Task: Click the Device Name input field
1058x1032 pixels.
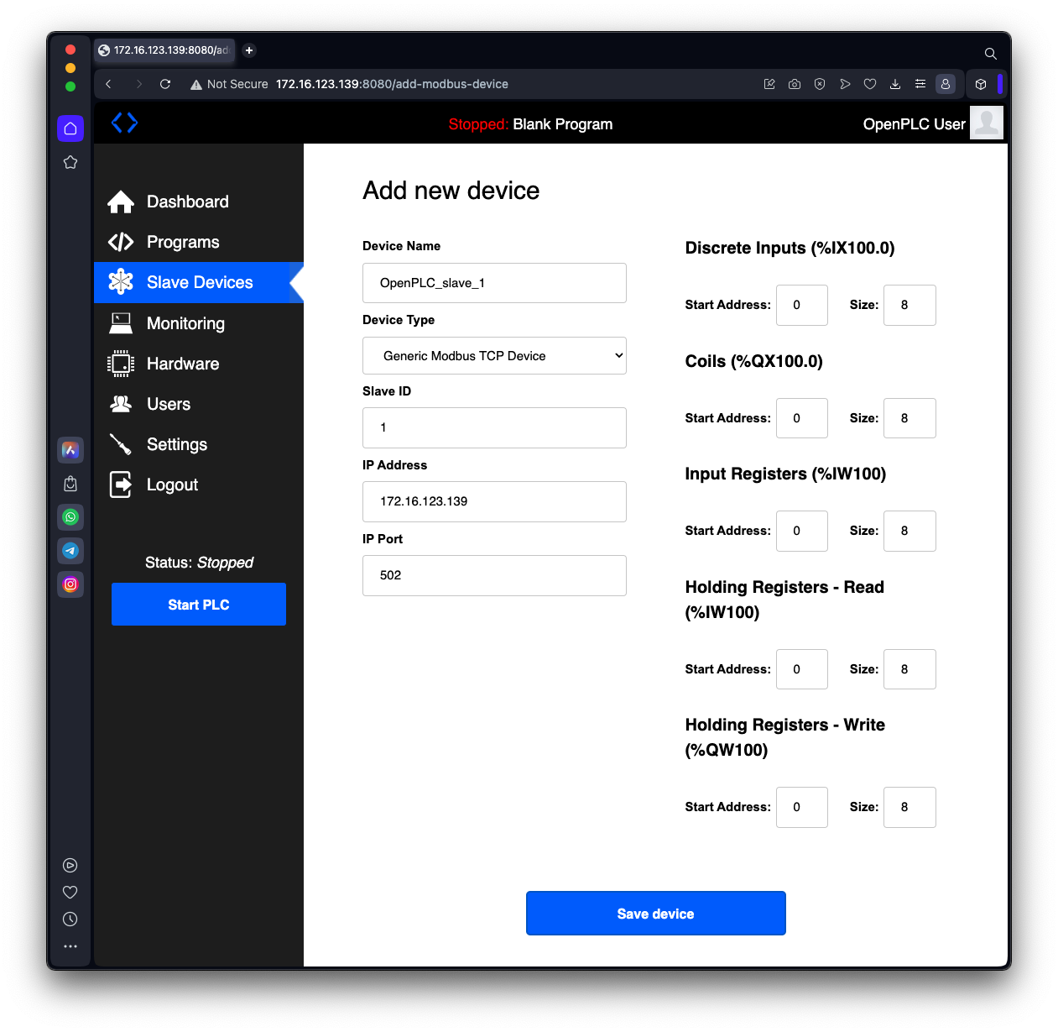Action: click(494, 283)
